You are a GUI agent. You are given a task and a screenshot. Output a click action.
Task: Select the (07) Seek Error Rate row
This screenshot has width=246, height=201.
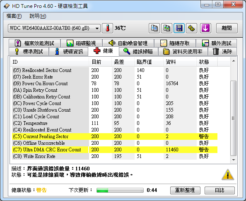click(x=115, y=77)
